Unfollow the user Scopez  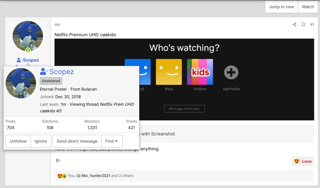tap(18, 141)
